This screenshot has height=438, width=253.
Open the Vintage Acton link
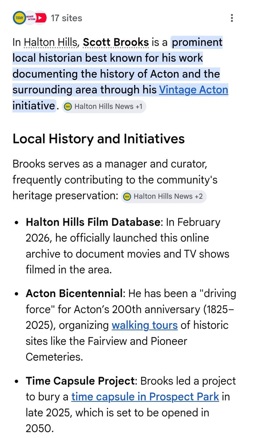point(194,90)
